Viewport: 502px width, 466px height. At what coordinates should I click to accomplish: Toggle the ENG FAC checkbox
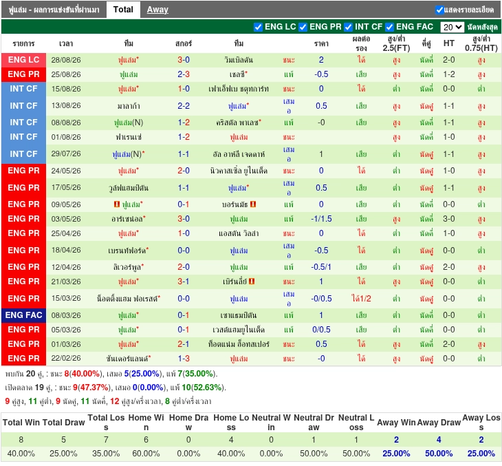390,27
